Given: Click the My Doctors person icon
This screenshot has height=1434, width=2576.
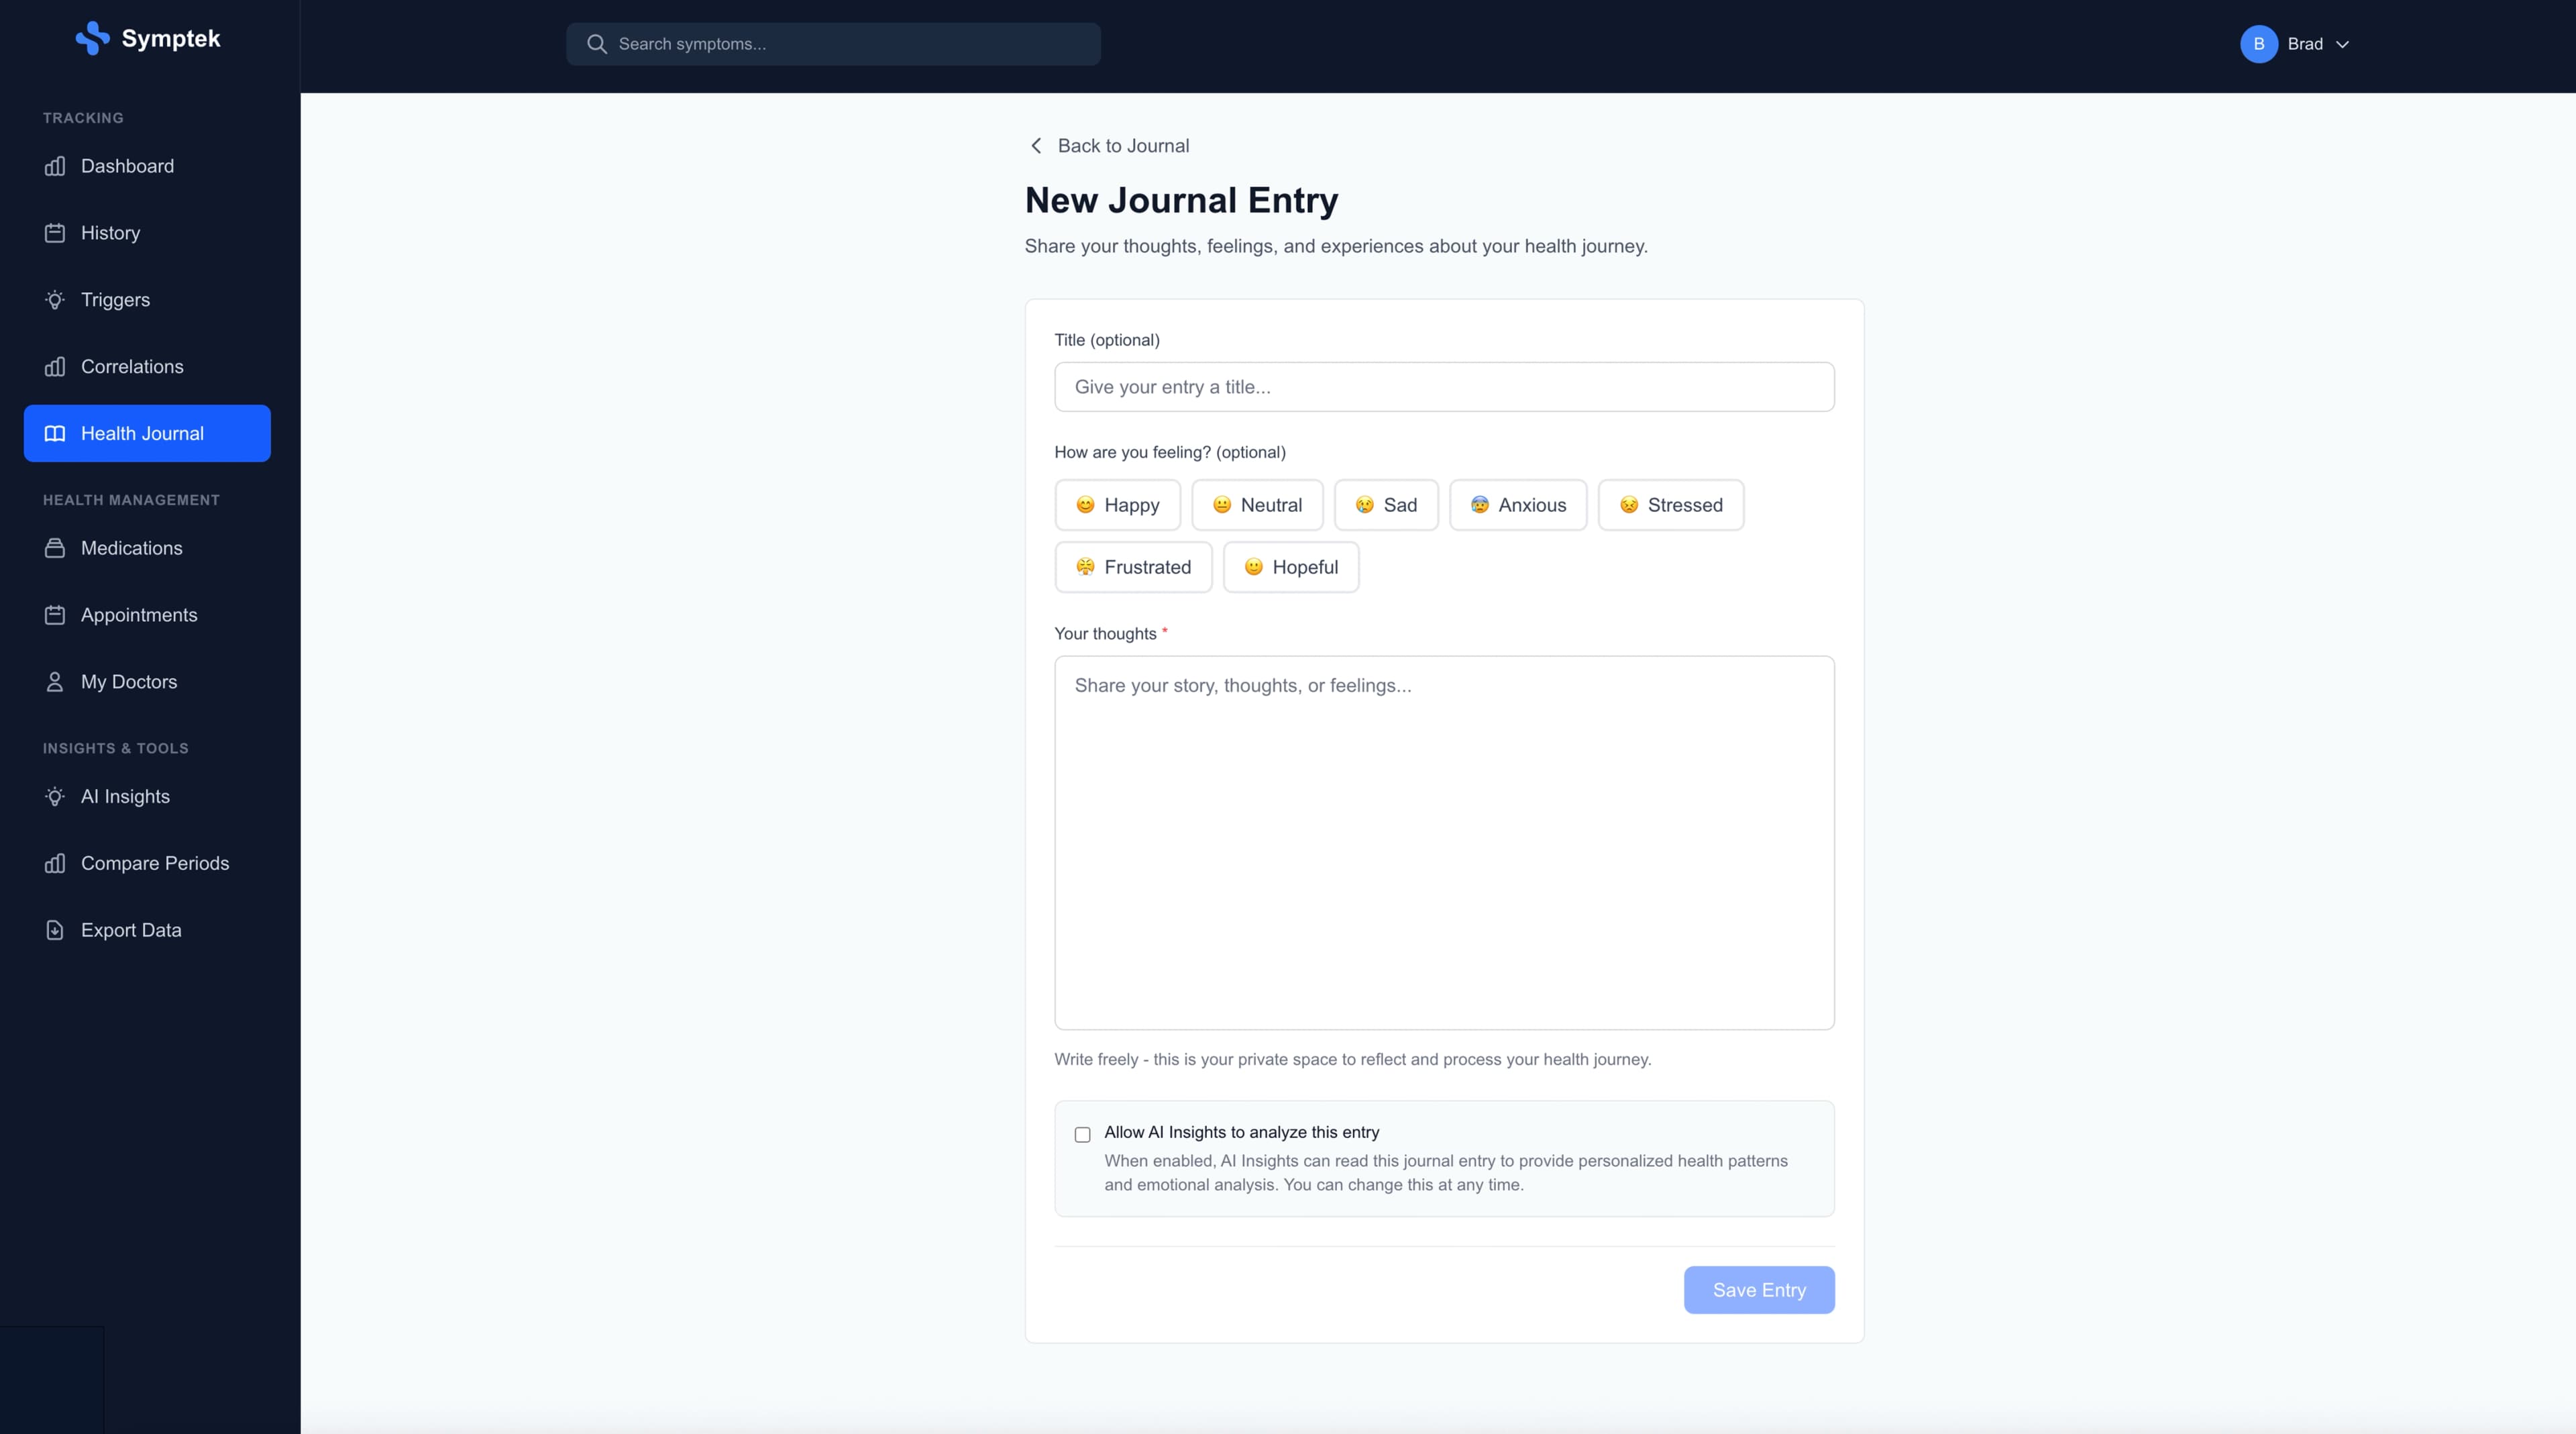Looking at the screenshot, I should (x=55, y=682).
